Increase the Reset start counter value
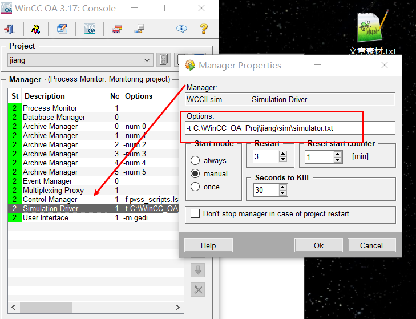 tap(337, 154)
